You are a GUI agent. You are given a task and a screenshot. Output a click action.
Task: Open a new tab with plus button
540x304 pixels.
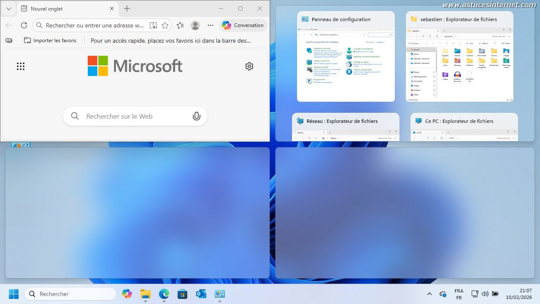pos(127,8)
